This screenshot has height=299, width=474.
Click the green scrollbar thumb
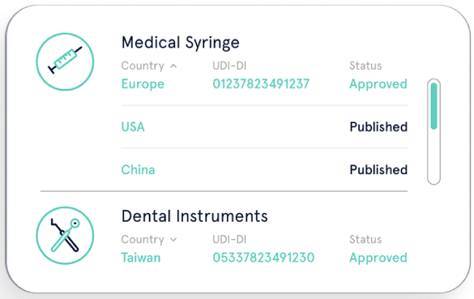pyautogui.click(x=434, y=106)
